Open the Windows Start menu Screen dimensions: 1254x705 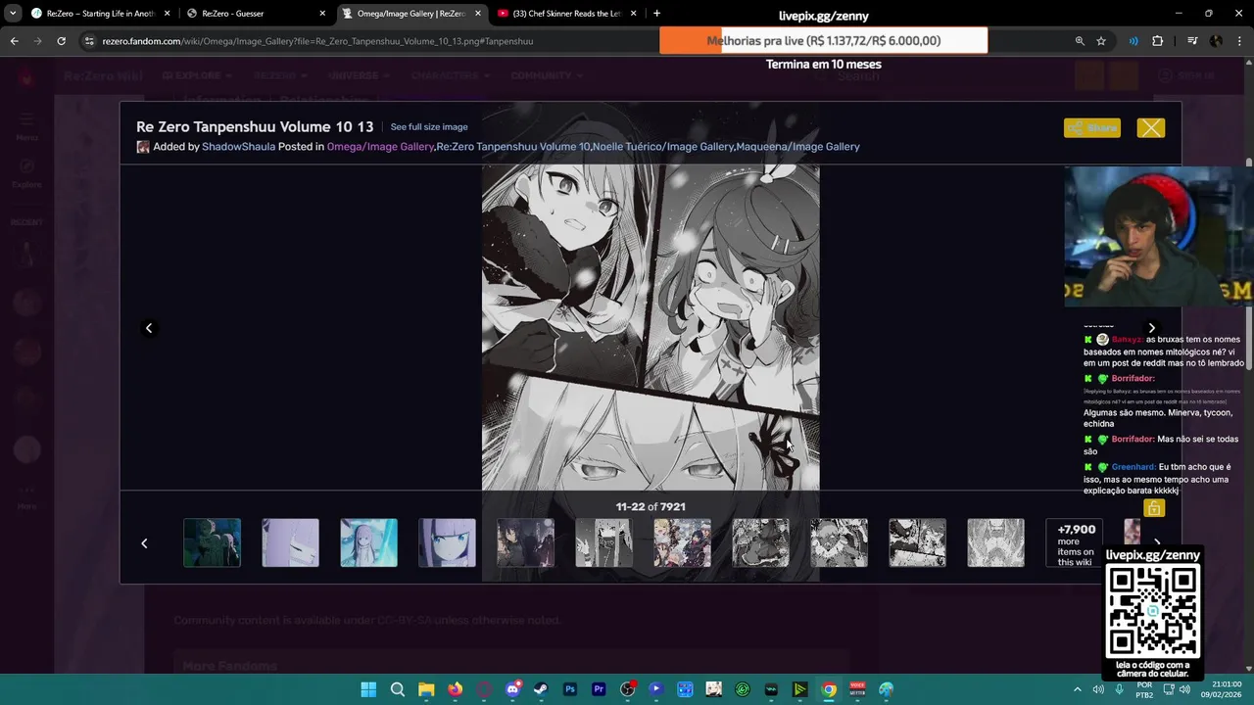tap(368, 689)
